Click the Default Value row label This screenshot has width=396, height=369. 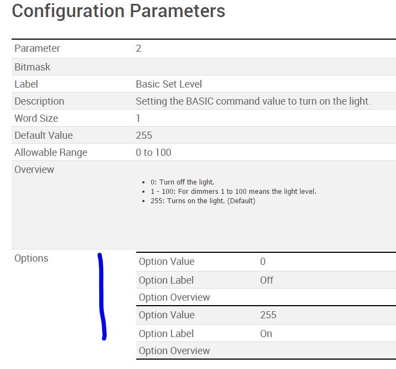coord(44,135)
